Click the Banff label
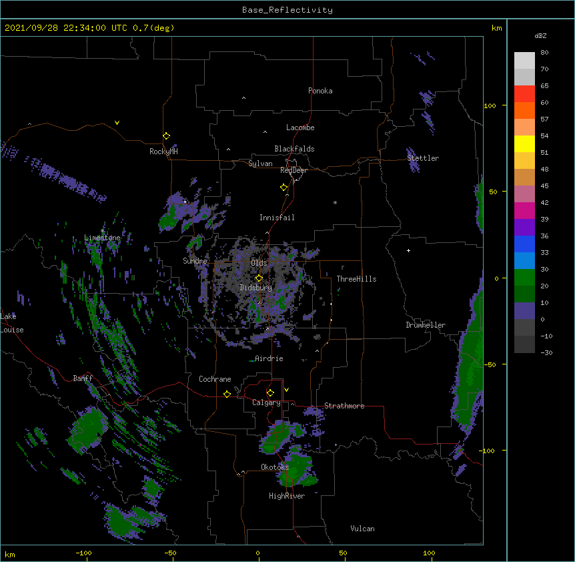 pyautogui.click(x=83, y=378)
